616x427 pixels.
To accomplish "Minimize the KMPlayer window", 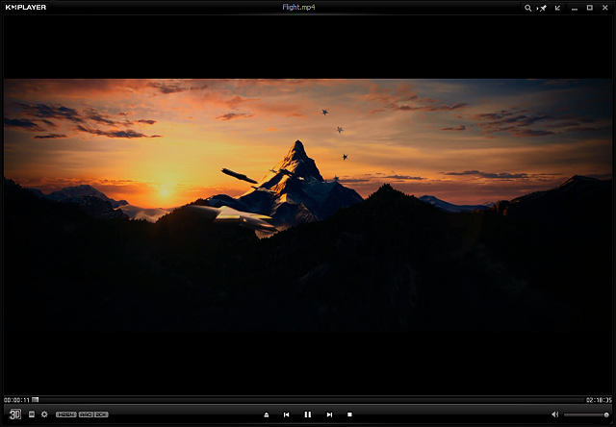I will pyautogui.click(x=575, y=8).
